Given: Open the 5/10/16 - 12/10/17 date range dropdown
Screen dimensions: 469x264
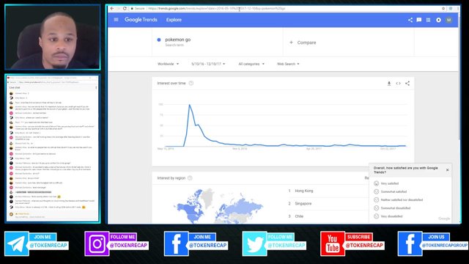Looking at the screenshot, I should coord(208,64).
